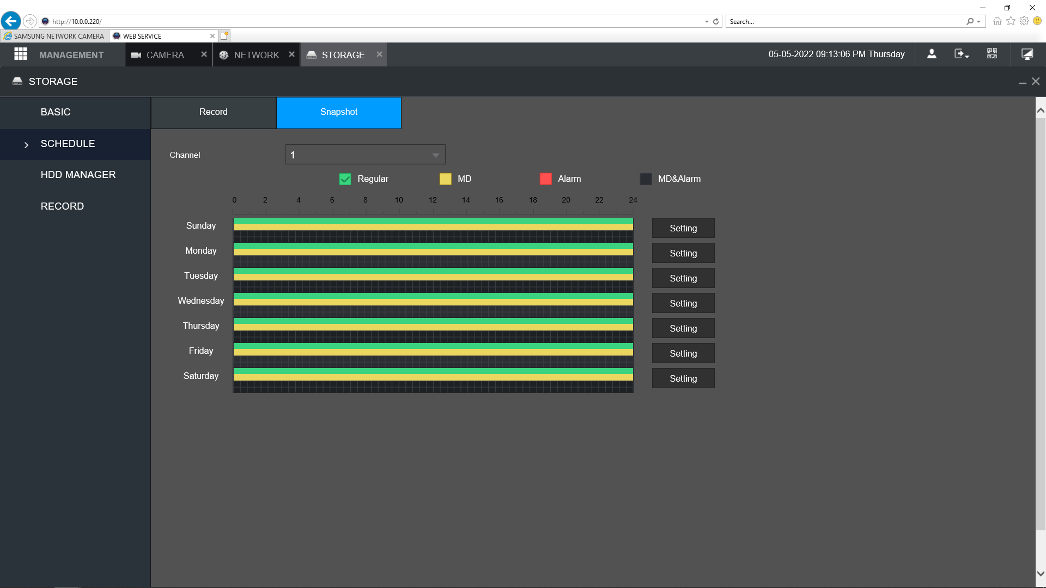Click Setting button for Sunday
Screen dimensions: 1046x588
pos(683,228)
